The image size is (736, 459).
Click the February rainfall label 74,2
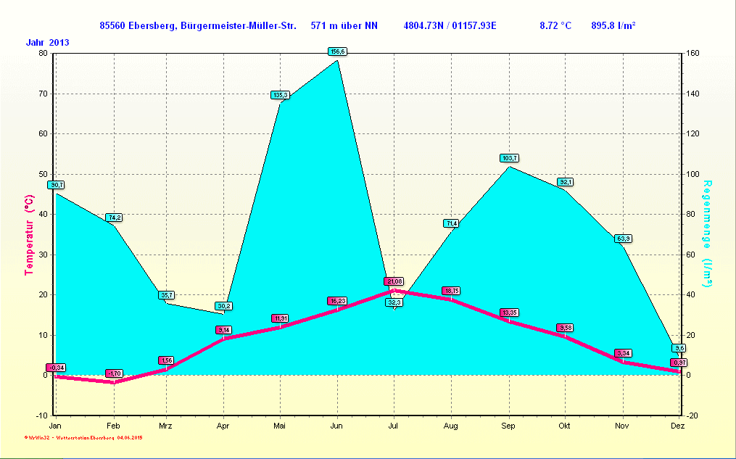114,218
